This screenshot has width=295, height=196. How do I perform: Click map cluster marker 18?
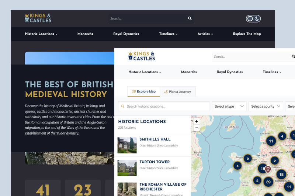(x=281, y=175)
